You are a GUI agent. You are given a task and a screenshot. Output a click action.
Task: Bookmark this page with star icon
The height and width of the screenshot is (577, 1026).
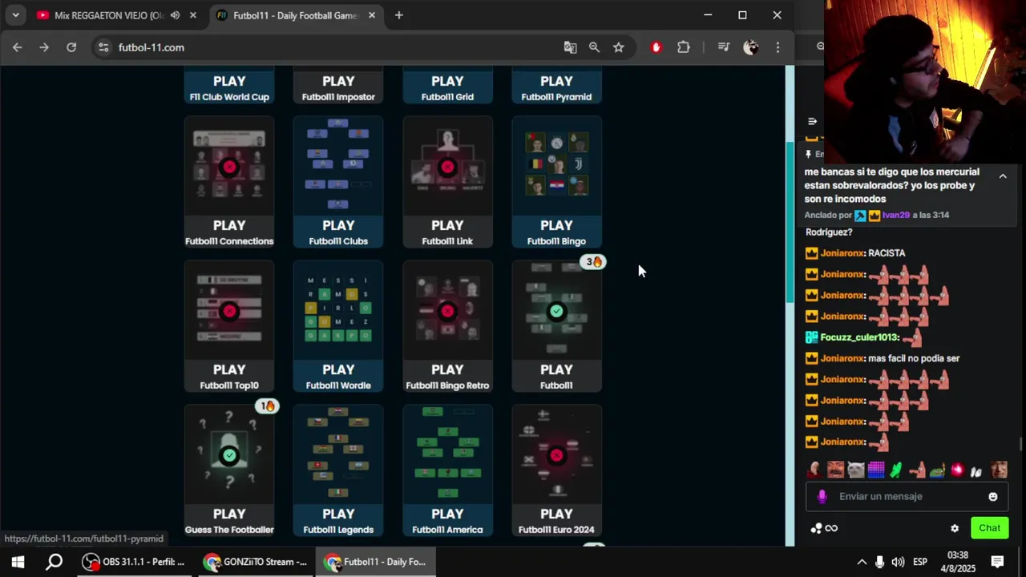[x=619, y=47]
